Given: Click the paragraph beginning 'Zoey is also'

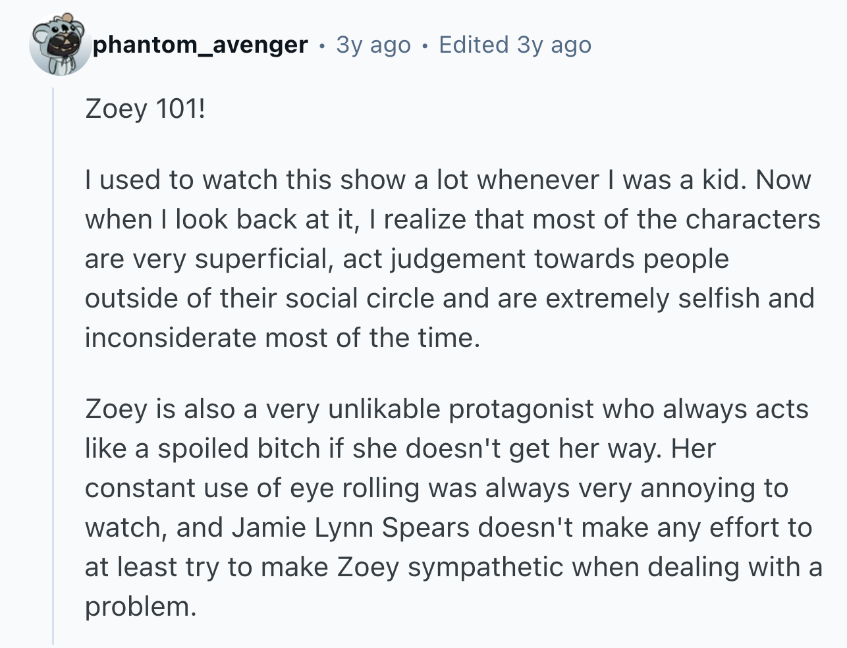Looking at the screenshot, I should tap(454, 508).
